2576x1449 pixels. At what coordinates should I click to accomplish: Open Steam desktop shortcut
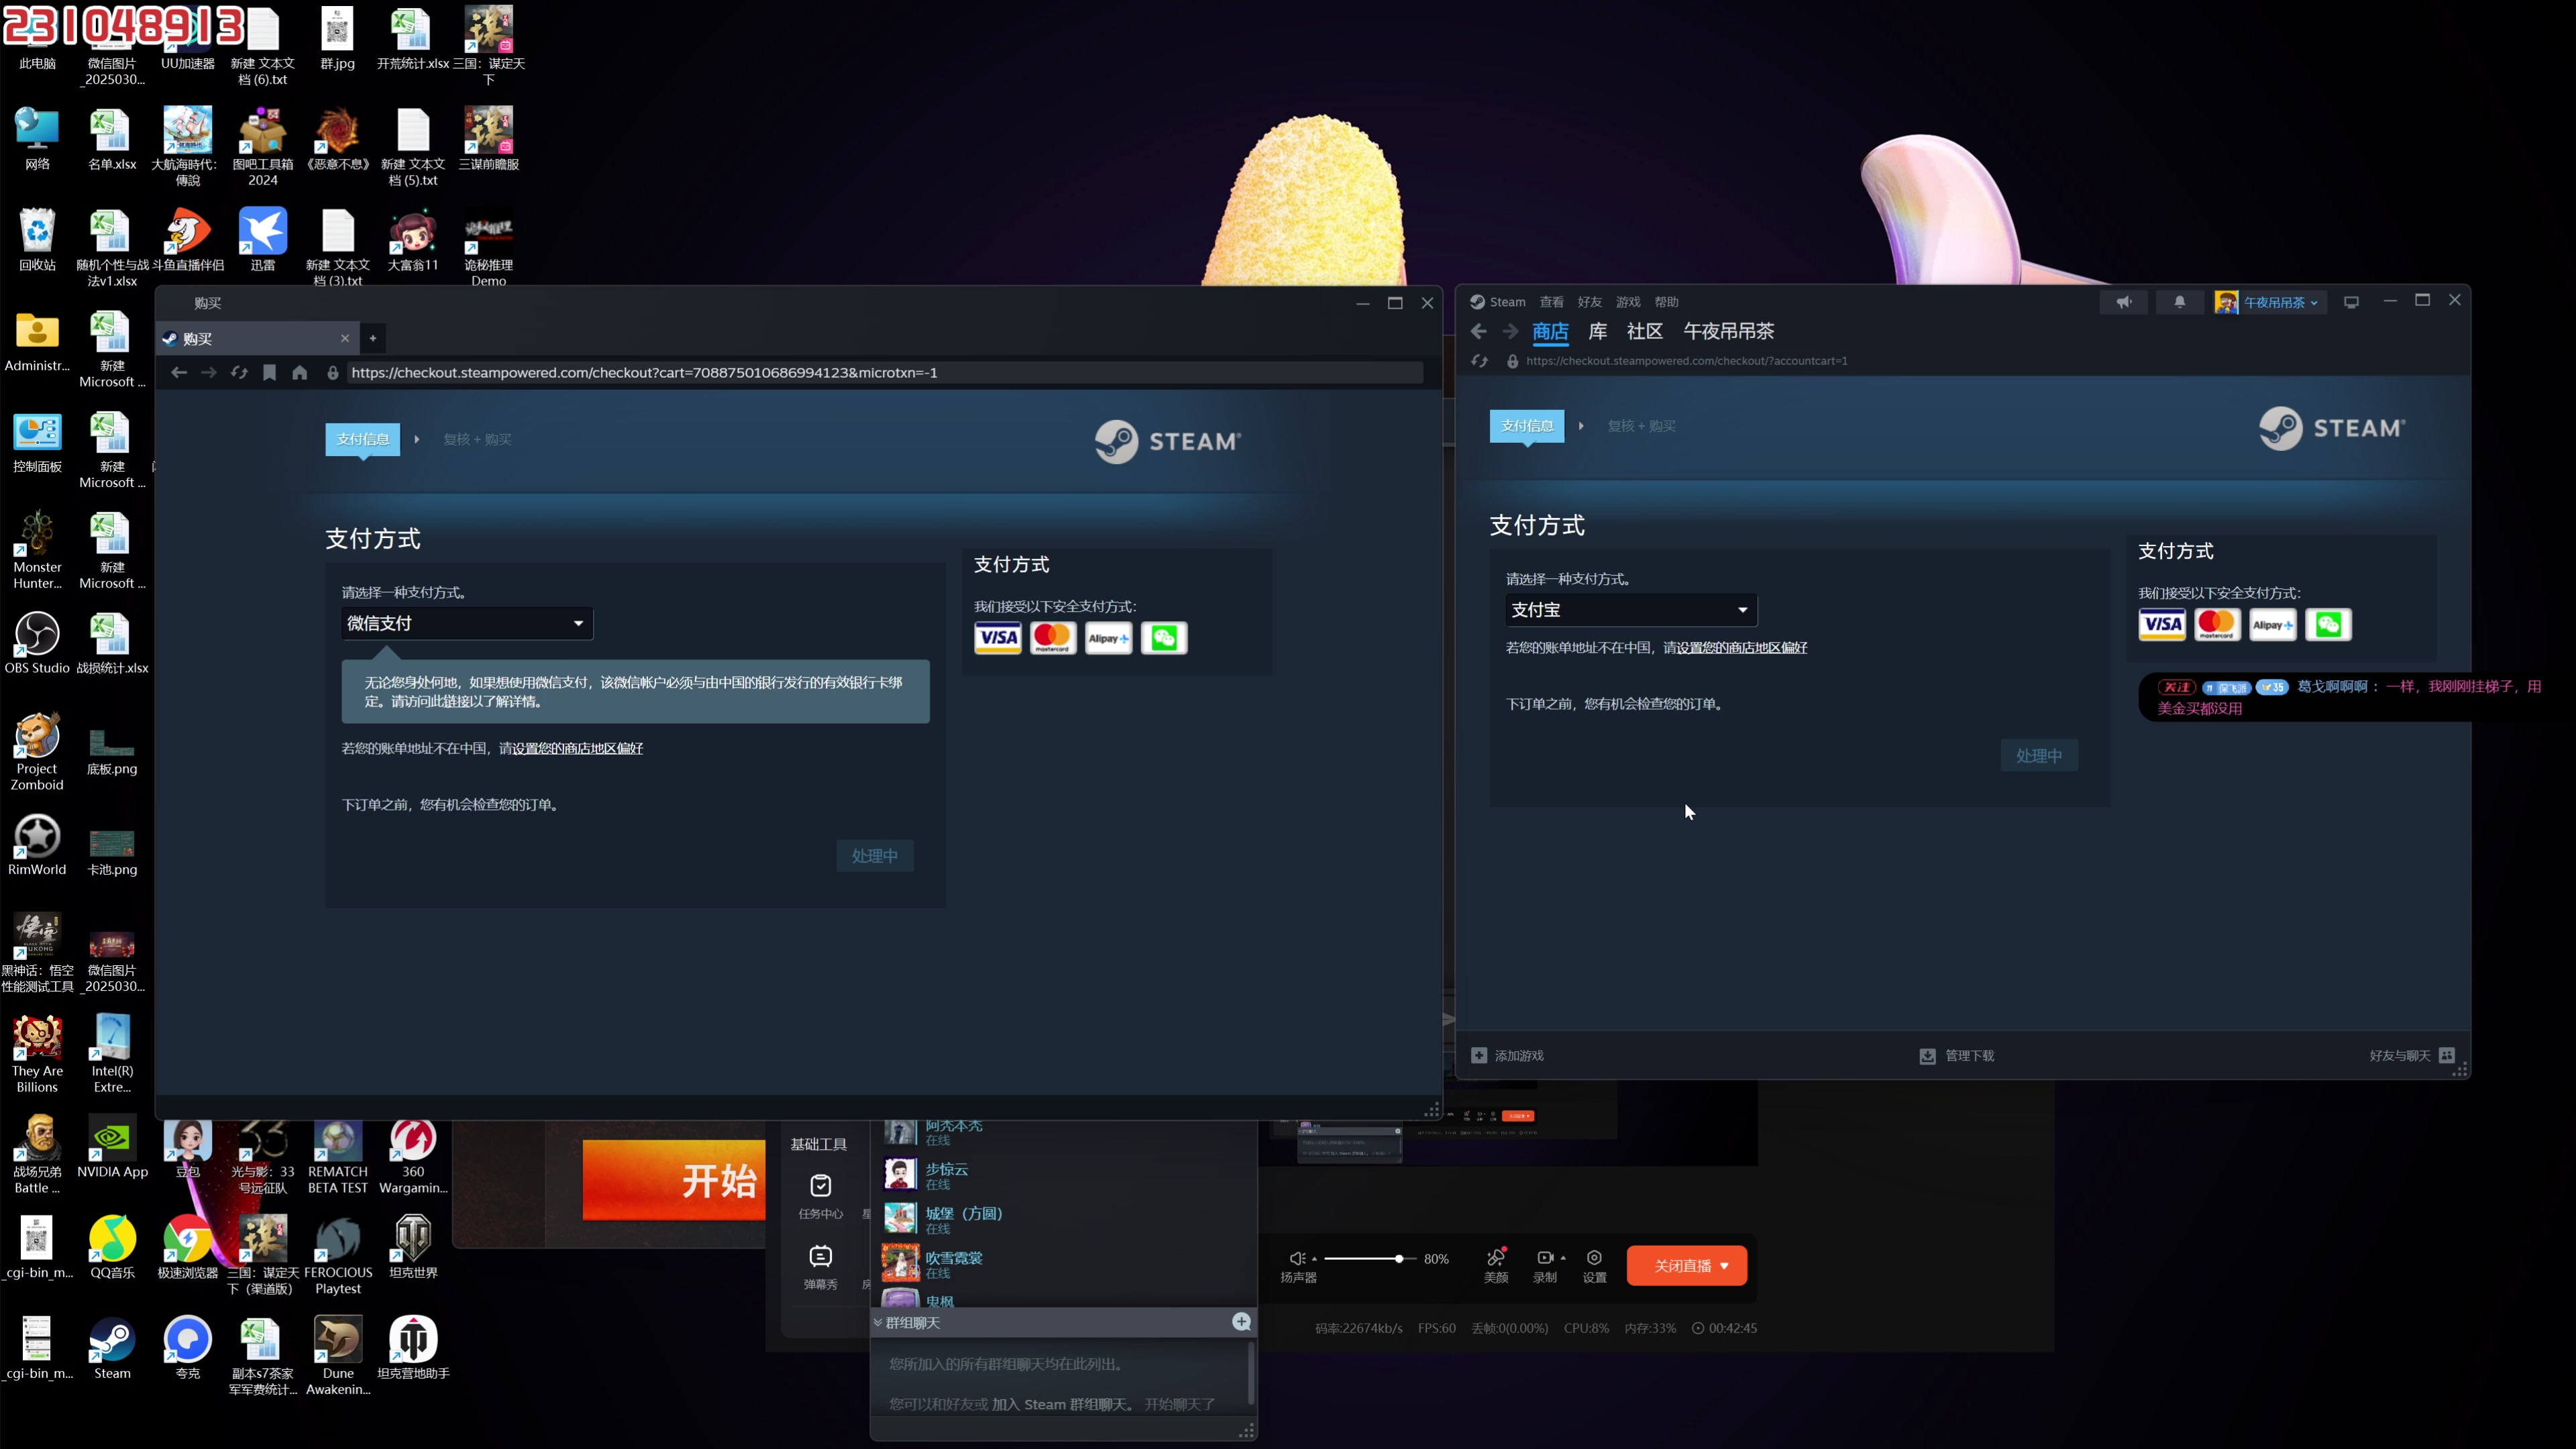112,1348
